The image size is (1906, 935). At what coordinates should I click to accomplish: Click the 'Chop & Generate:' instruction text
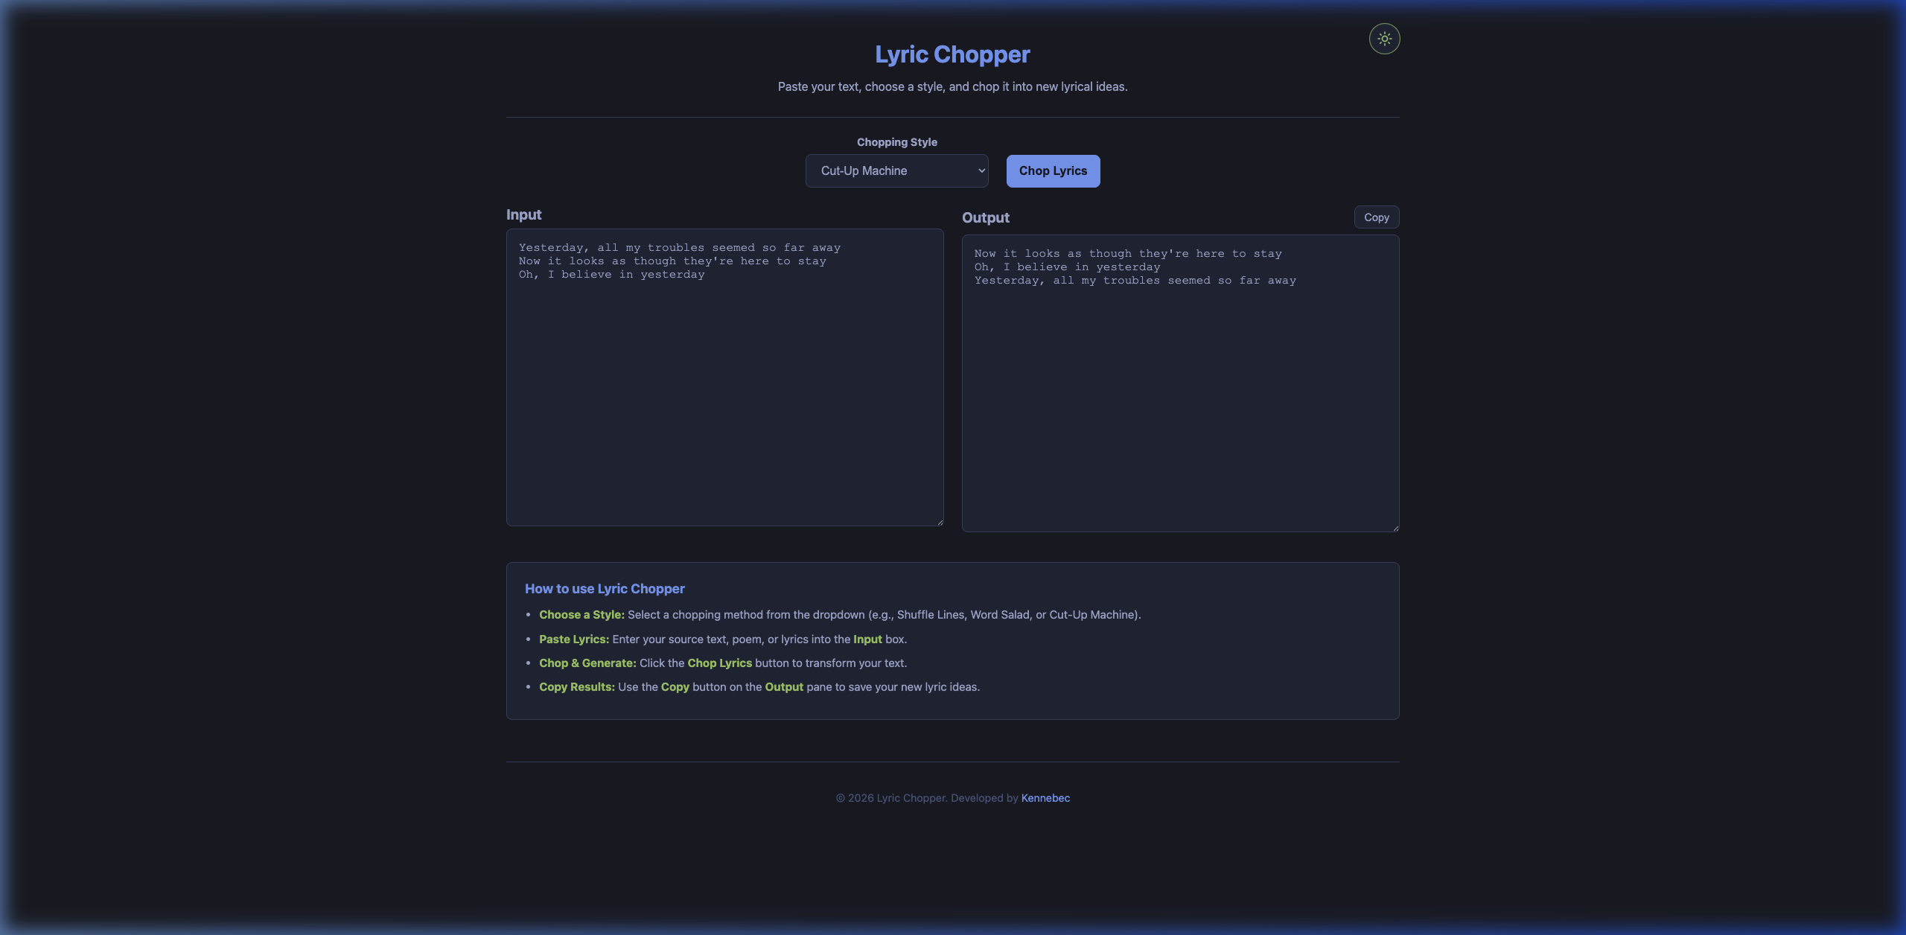(x=587, y=663)
